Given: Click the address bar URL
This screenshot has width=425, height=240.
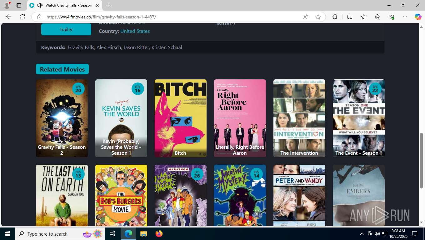Looking at the screenshot, I should (x=101, y=17).
